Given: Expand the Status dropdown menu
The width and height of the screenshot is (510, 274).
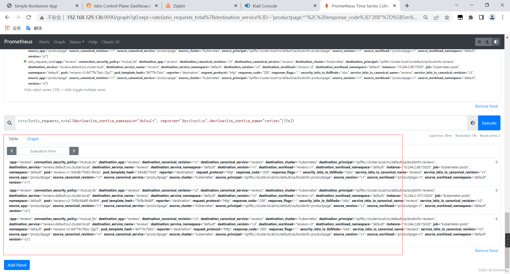Looking at the screenshot, I should (77, 42).
